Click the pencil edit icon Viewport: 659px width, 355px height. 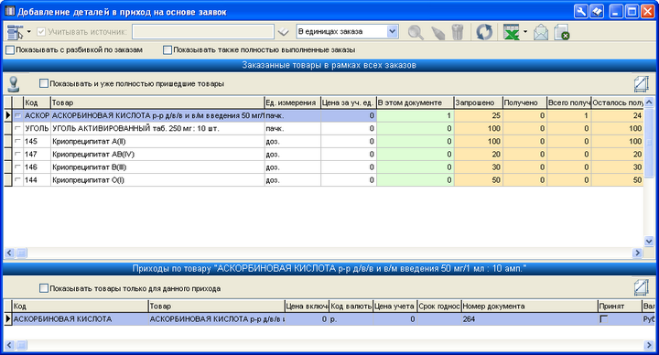point(438,32)
